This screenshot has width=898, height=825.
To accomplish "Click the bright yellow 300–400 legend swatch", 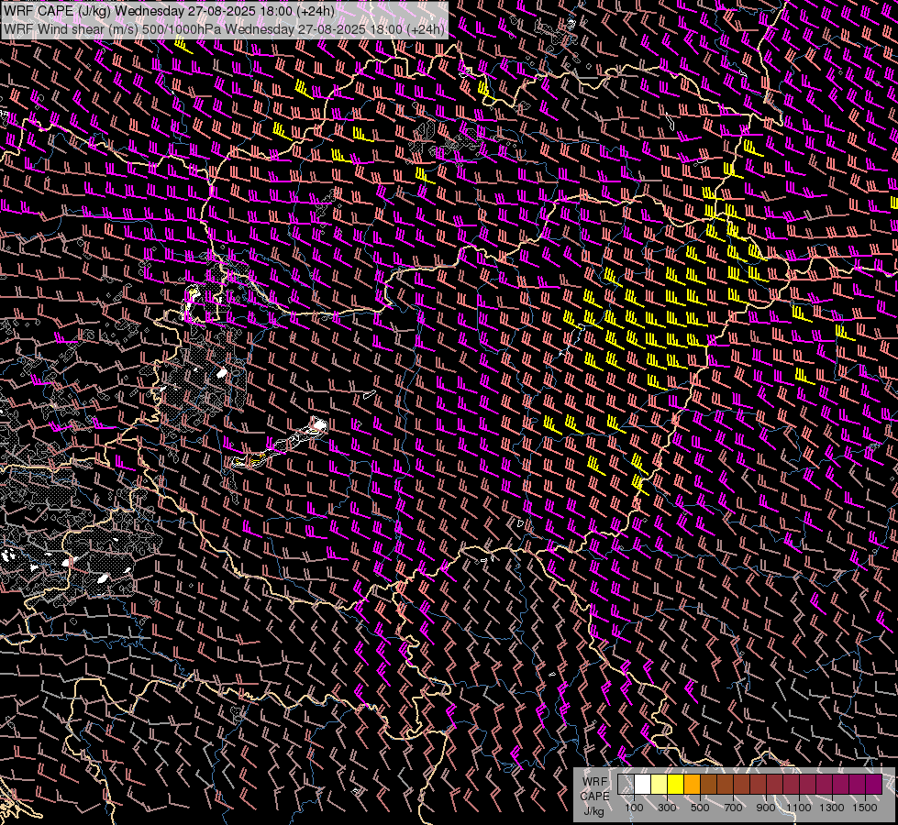I will pyautogui.click(x=676, y=785).
